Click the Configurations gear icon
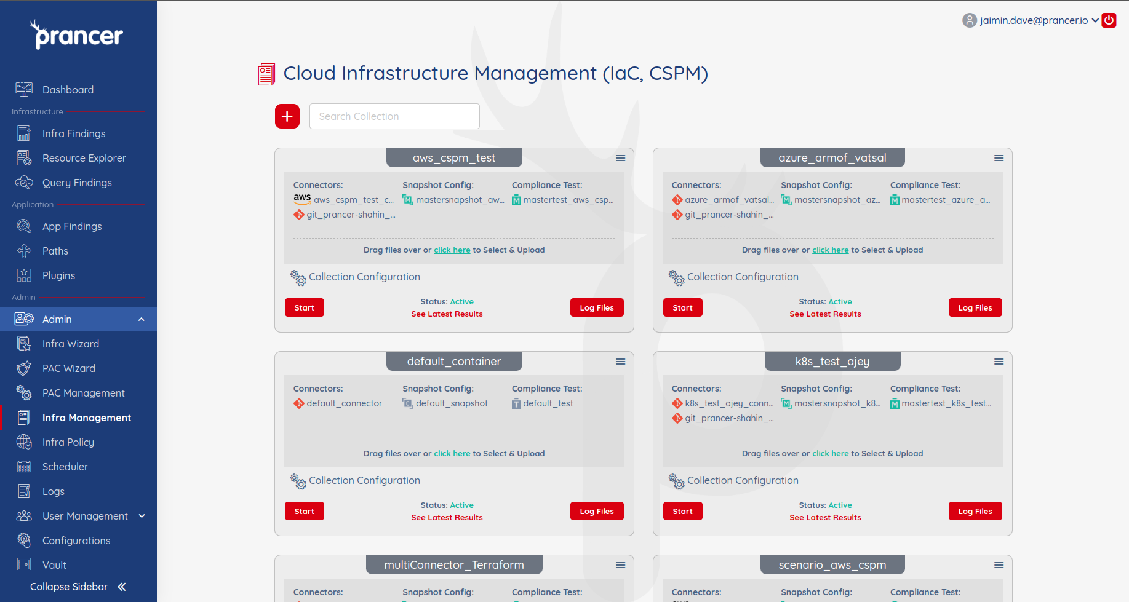This screenshot has width=1129, height=602. point(24,541)
